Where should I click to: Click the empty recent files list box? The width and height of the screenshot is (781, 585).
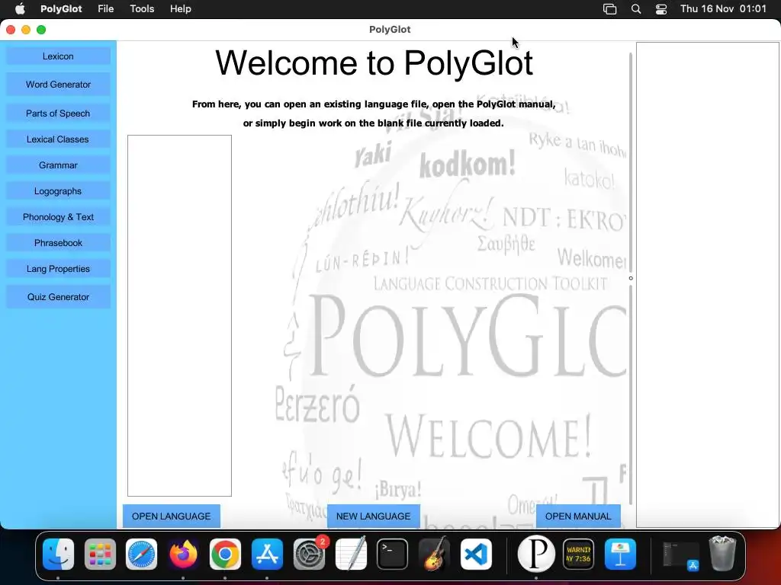[x=179, y=315]
